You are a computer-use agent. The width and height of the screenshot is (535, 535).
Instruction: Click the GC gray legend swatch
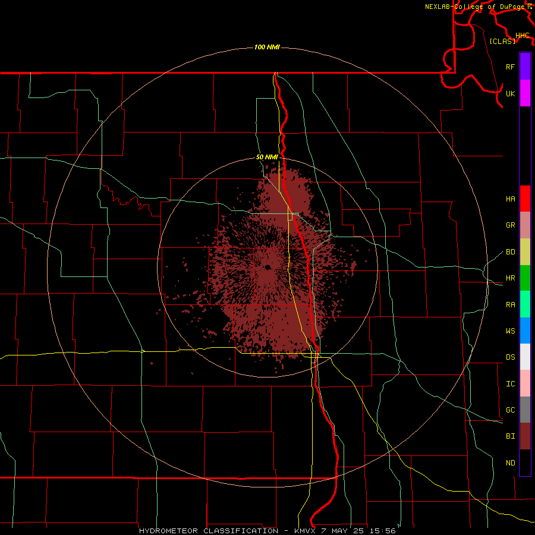(x=525, y=410)
